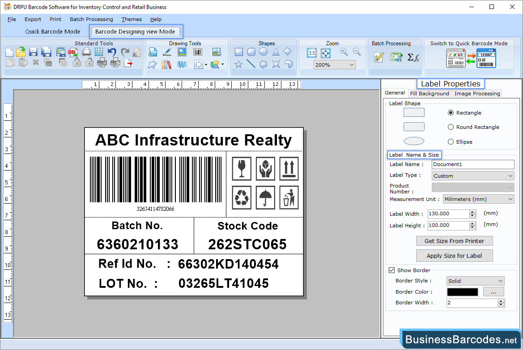This screenshot has height=350, width=523.
Task: Pick the Line shape tool
Action: click(251, 64)
